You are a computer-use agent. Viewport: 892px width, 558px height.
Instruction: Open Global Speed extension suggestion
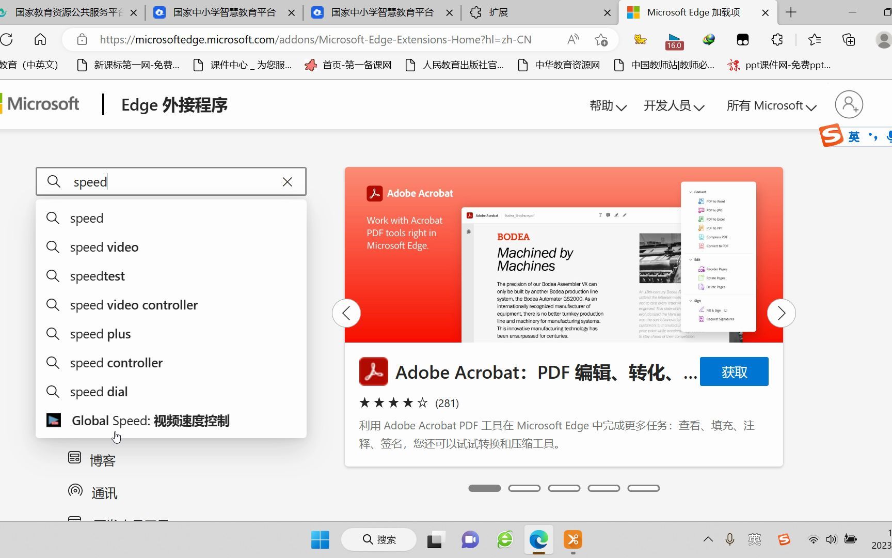coord(171,421)
